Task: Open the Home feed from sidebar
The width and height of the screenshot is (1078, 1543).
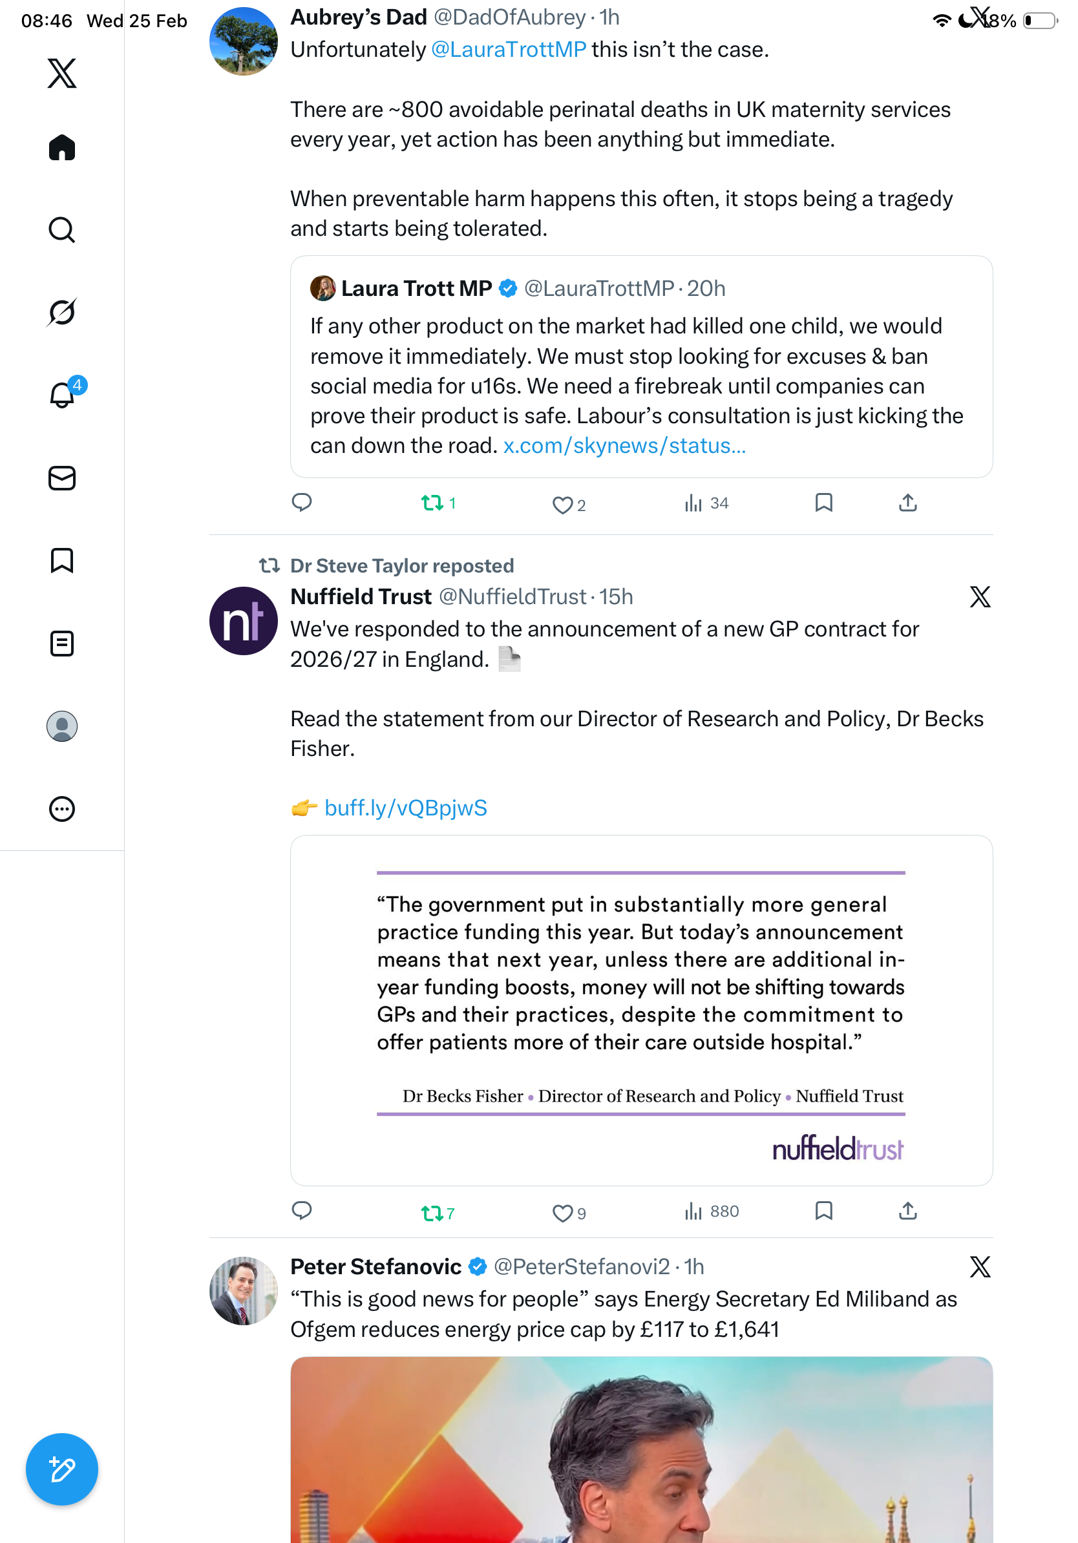Action: (x=62, y=148)
